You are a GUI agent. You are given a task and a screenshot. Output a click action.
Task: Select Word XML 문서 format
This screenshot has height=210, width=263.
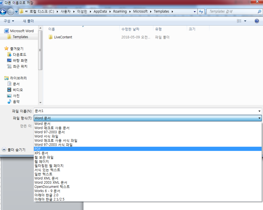tap(148, 178)
